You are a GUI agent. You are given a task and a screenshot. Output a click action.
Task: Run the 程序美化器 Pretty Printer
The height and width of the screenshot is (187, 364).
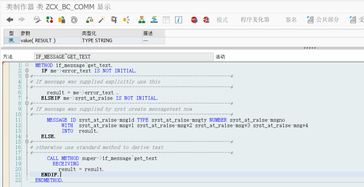[x=255, y=20]
